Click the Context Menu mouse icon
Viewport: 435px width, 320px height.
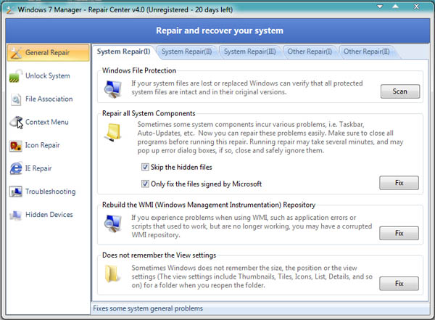[16, 122]
